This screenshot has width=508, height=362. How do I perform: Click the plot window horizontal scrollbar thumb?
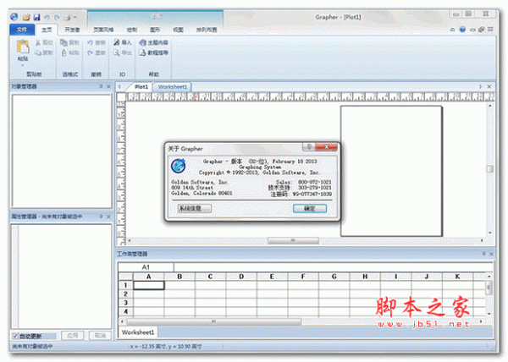click(293, 240)
